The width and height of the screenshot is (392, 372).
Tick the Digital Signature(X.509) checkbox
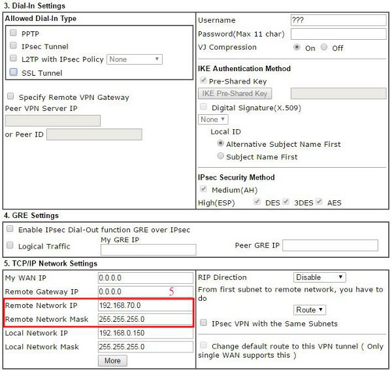[x=203, y=107]
